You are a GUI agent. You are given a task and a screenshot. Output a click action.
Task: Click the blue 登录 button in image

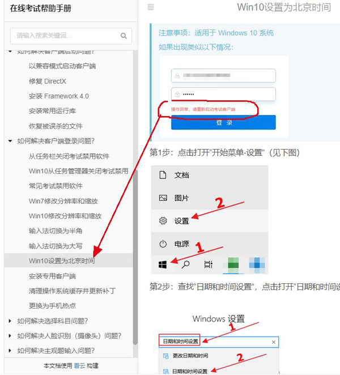pos(223,122)
